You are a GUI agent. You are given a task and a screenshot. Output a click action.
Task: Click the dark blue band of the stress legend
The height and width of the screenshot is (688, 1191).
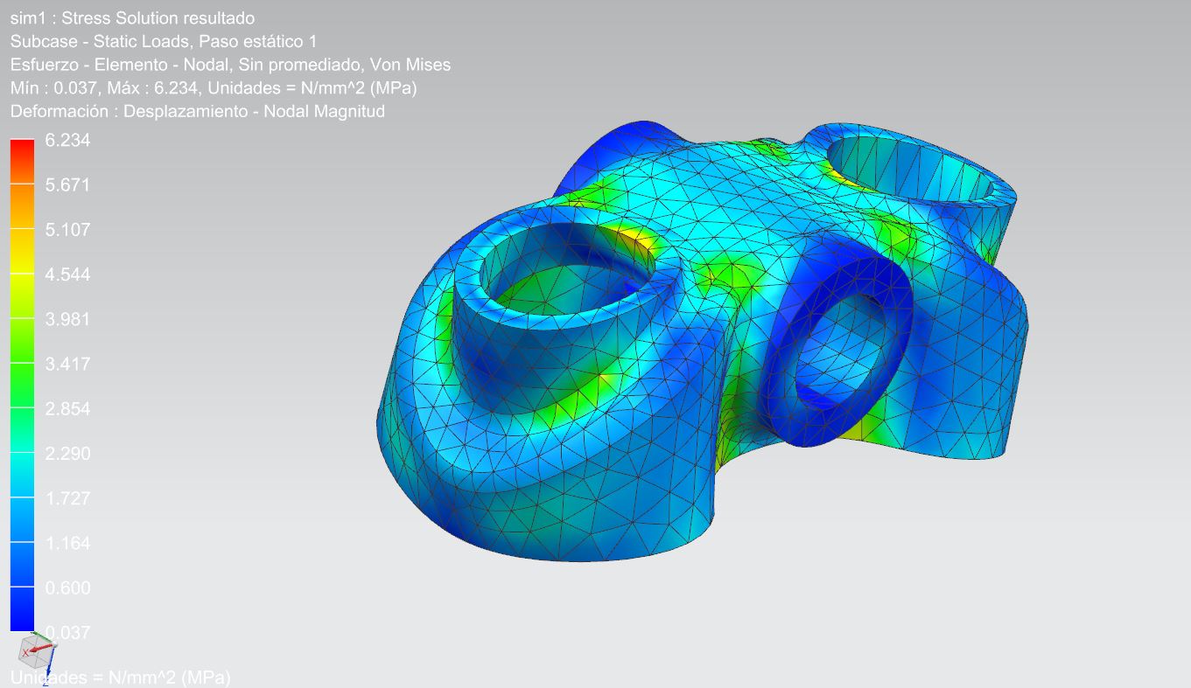(22, 608)
